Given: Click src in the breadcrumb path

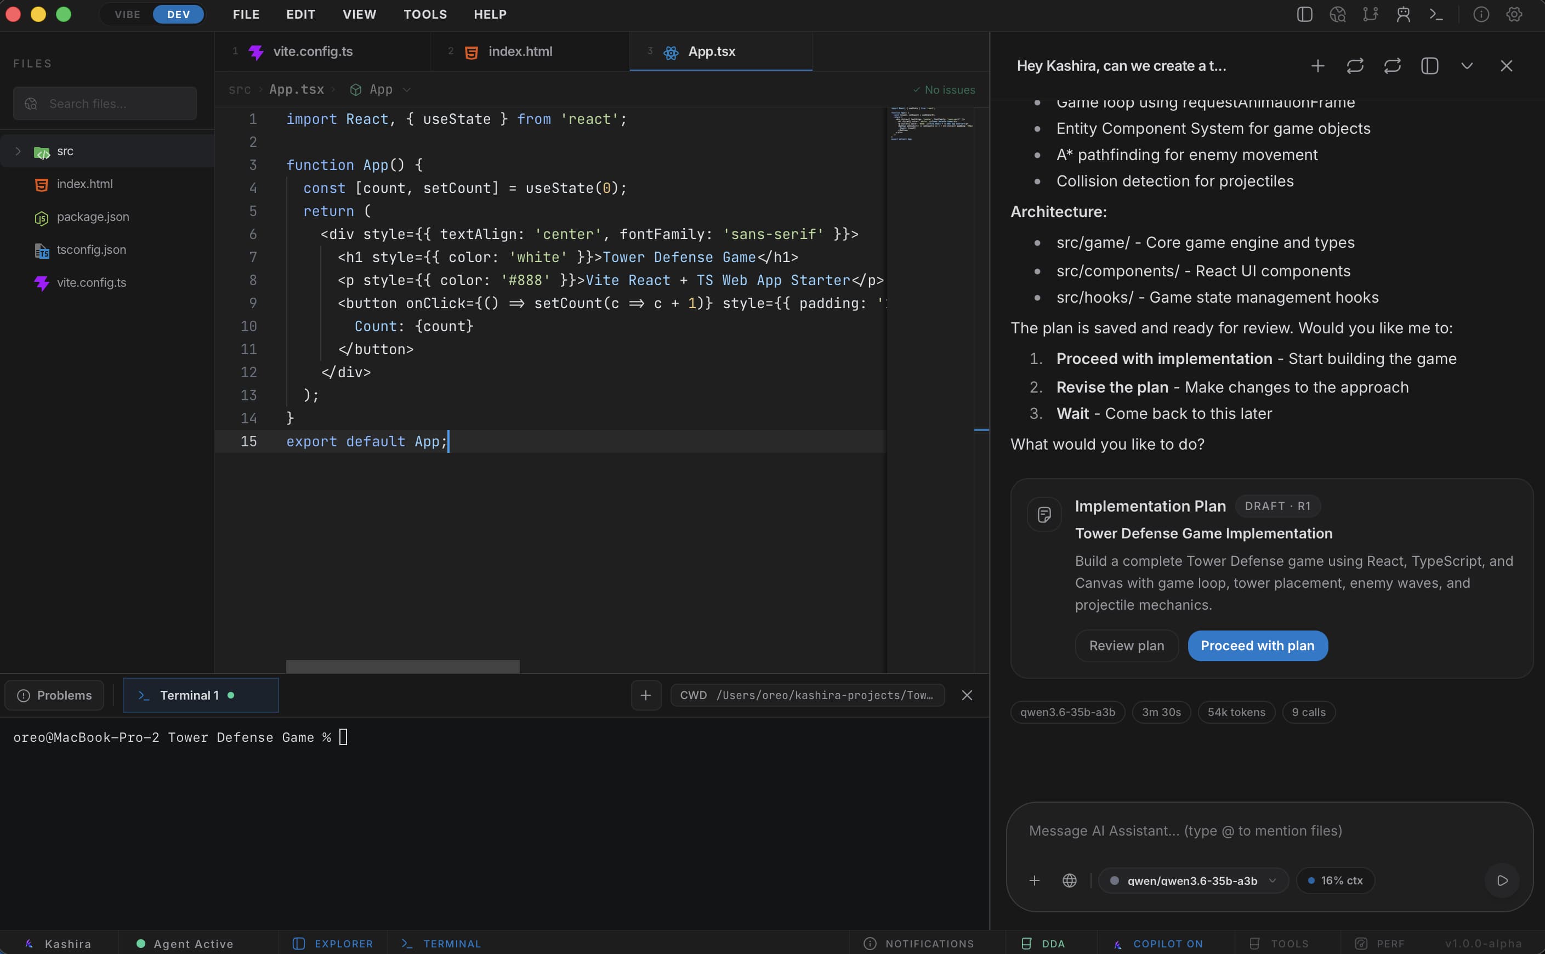Looking at the screenshot, I should [x=239, y=89].
